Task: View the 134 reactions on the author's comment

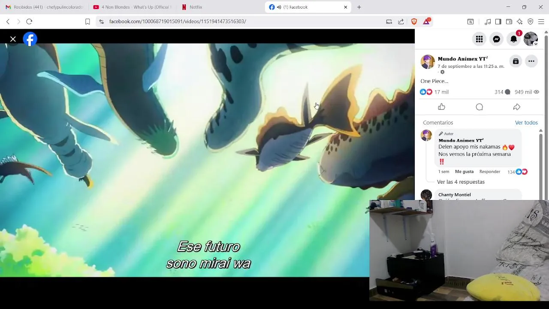Action: [x=517, y=172]
